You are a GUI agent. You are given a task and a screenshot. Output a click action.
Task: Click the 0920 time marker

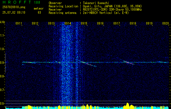tap(166, 23)
